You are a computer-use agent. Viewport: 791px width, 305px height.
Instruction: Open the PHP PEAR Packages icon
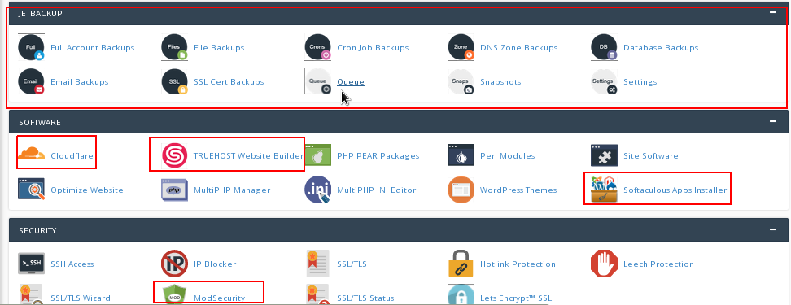(x=318, y=155)
